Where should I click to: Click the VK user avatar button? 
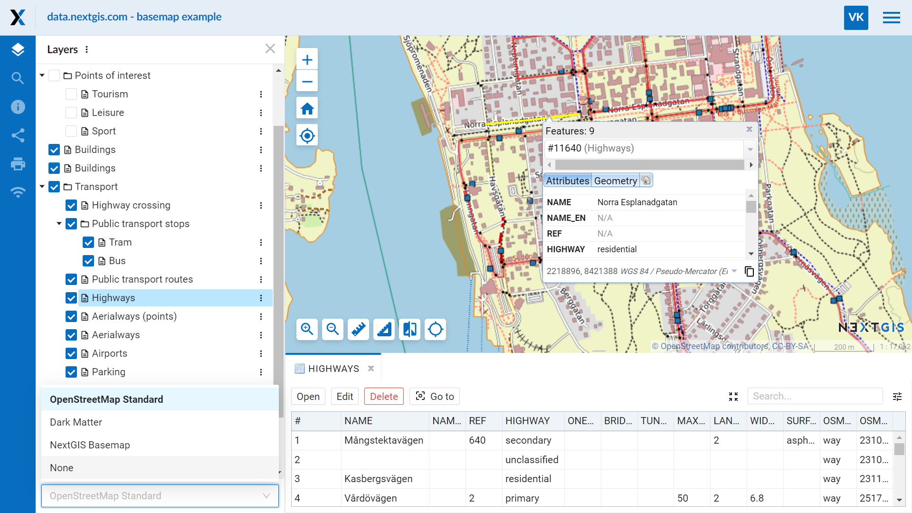[x=856, y=18]
